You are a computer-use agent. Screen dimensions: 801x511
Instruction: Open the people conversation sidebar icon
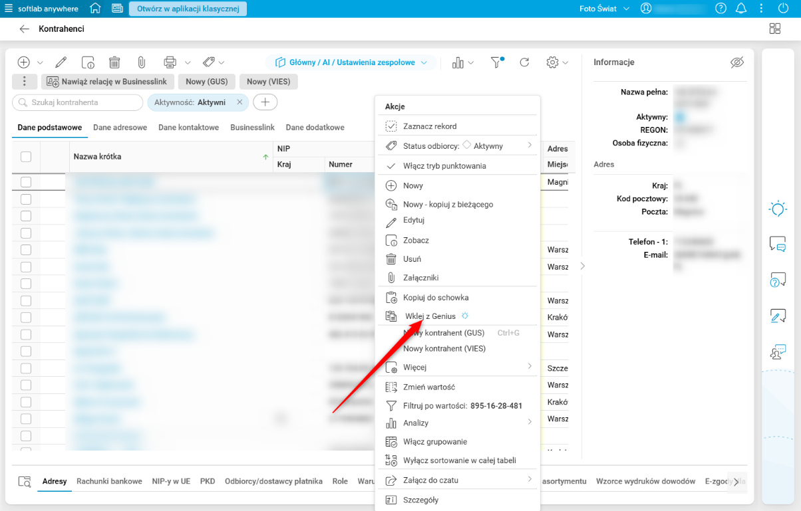point(777,352)
